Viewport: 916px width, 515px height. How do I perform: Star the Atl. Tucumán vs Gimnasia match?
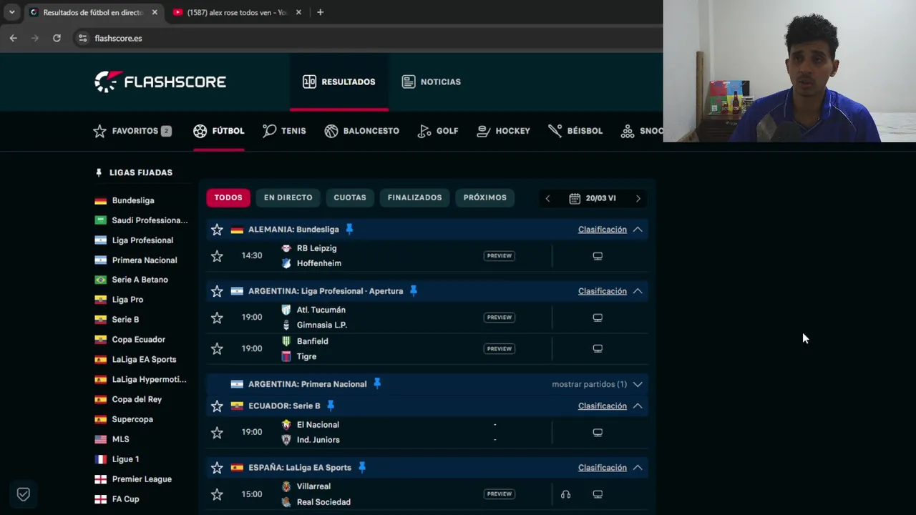pos(217,318)
